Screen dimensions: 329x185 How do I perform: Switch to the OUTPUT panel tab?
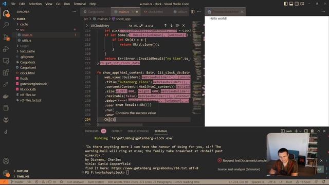(117, 131)
